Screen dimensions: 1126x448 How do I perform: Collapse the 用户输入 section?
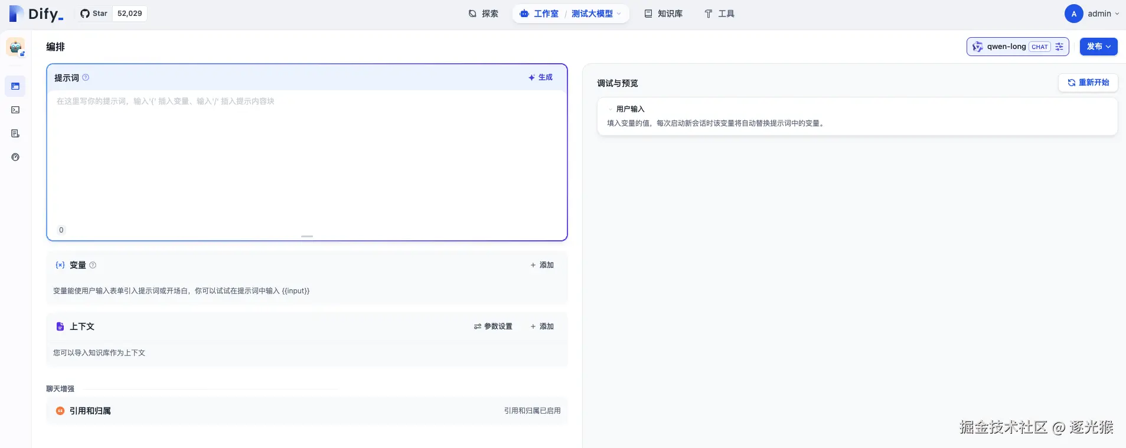(611, 109)
